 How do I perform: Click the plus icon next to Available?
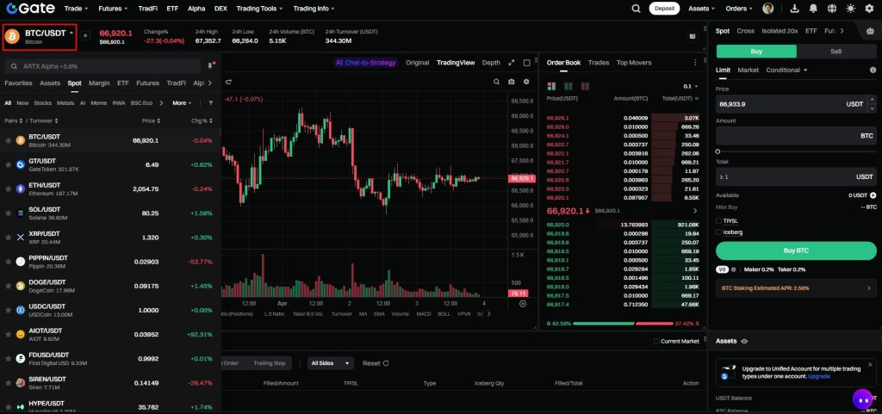(873, 195)
